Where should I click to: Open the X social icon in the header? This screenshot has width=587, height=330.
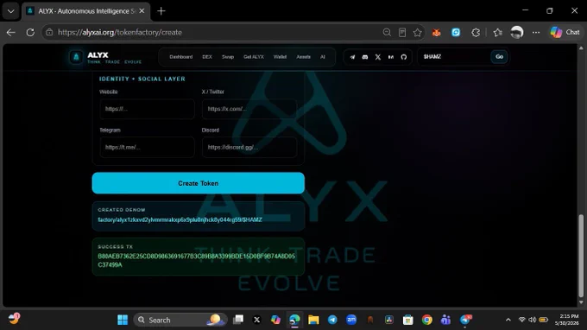point(378,57)
